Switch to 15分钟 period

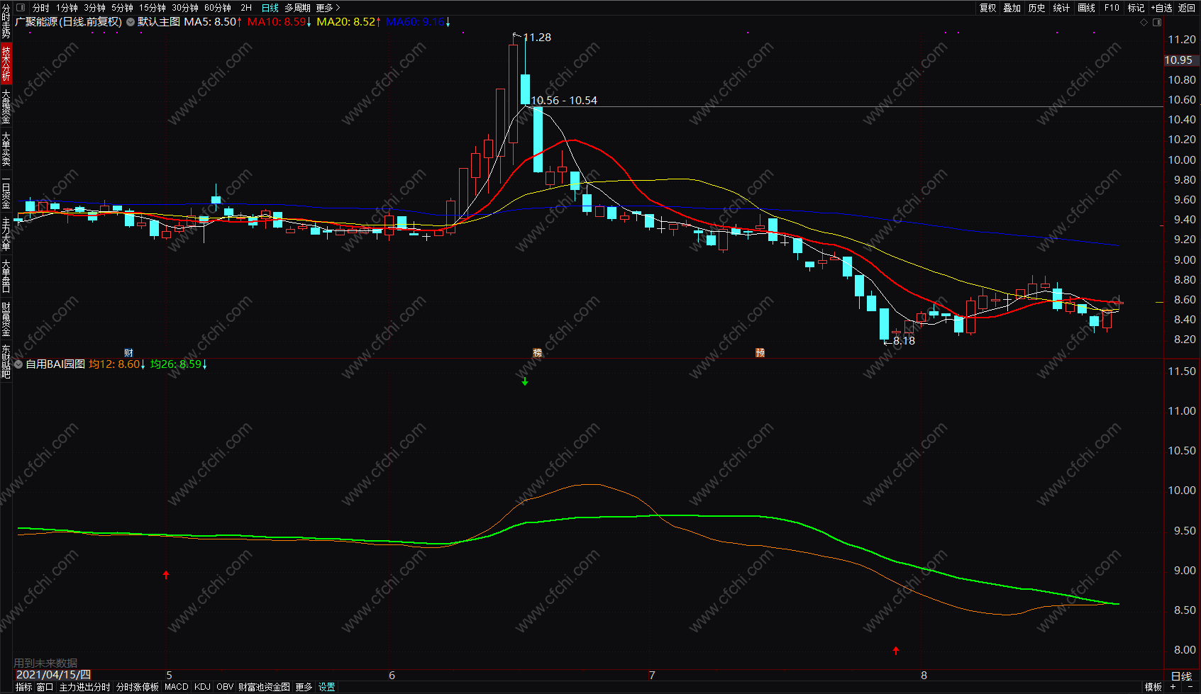[153, 8]
